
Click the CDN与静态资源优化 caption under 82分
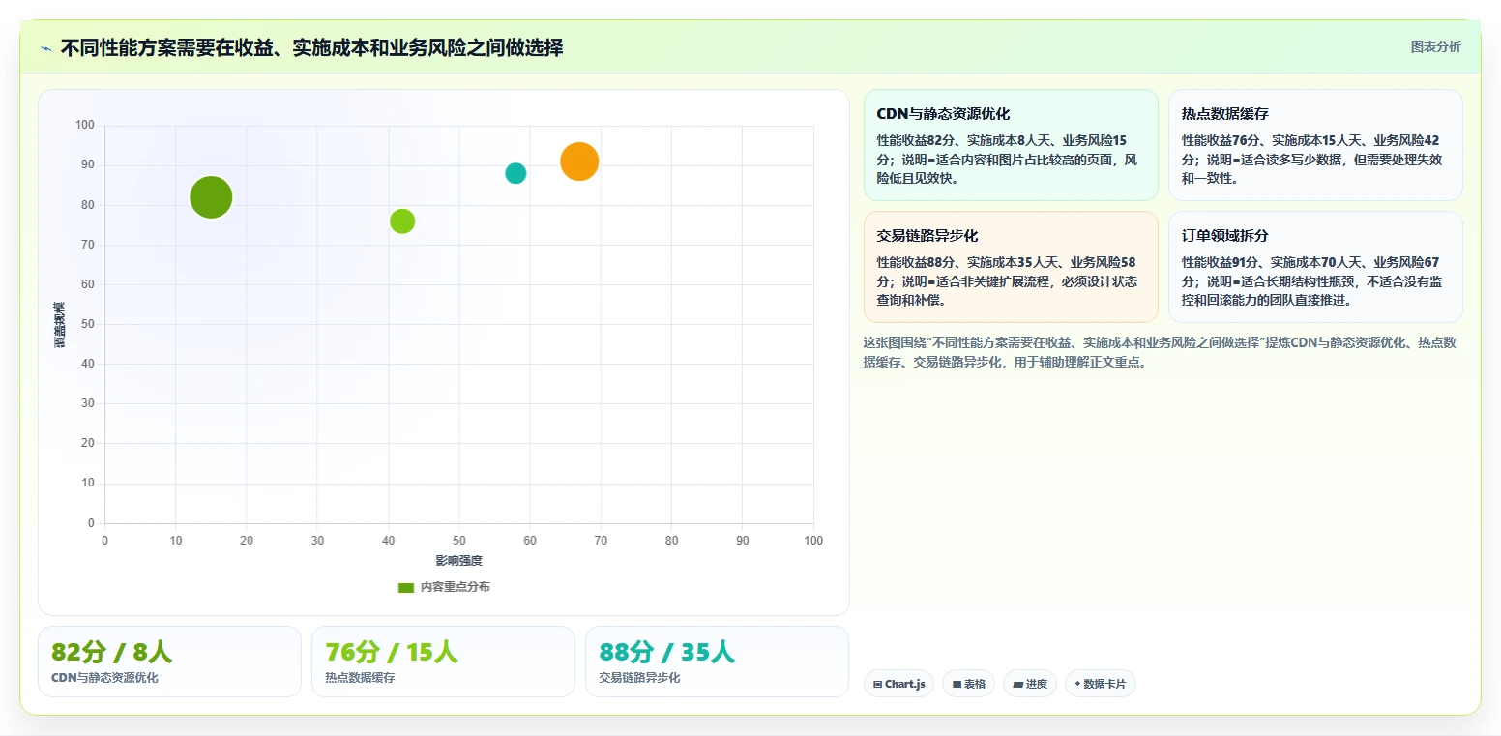pos(104,678)
